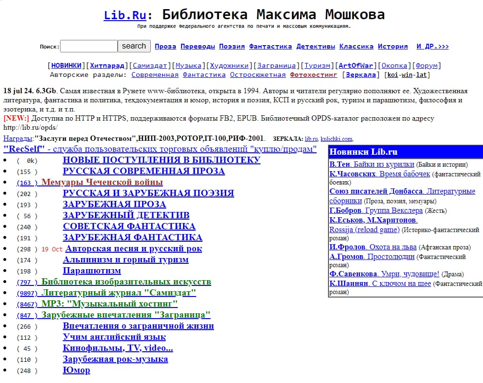Open Альпинизм и горный туризм

pyautogui.click(x=126, y=260)
